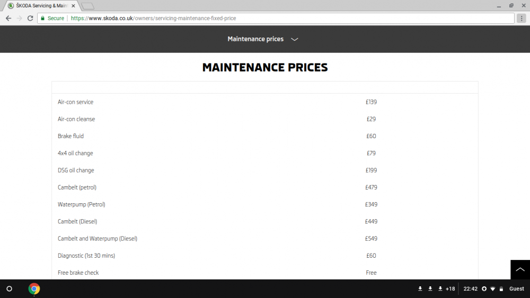Viewport: 530px width, 298px height.
Task: Click the battery status icon
Action: click(x=501, y=289)
